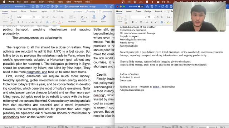
Task: Expand Styles gallery in left window
Action: click(x=83, y=19)
